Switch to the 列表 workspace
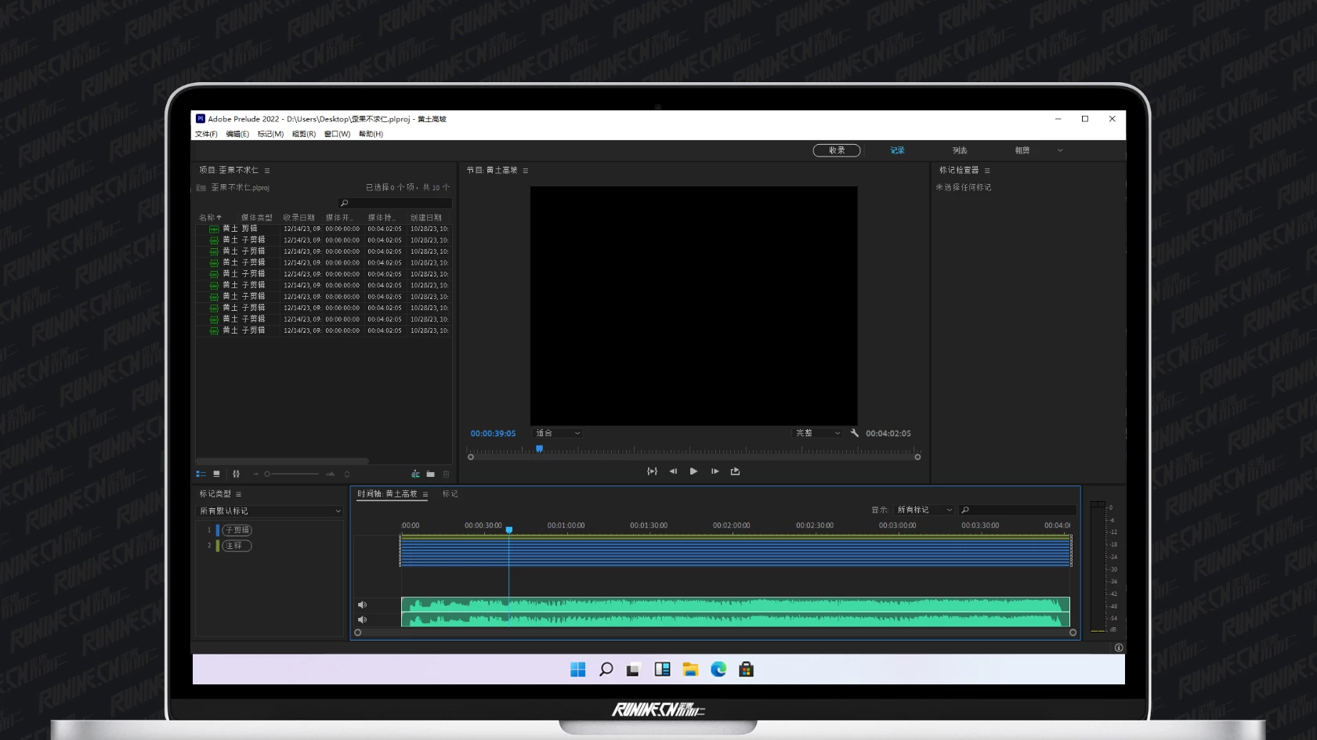Image resolution: width=1317 pixels, height=740 pixels. point(960,150)
